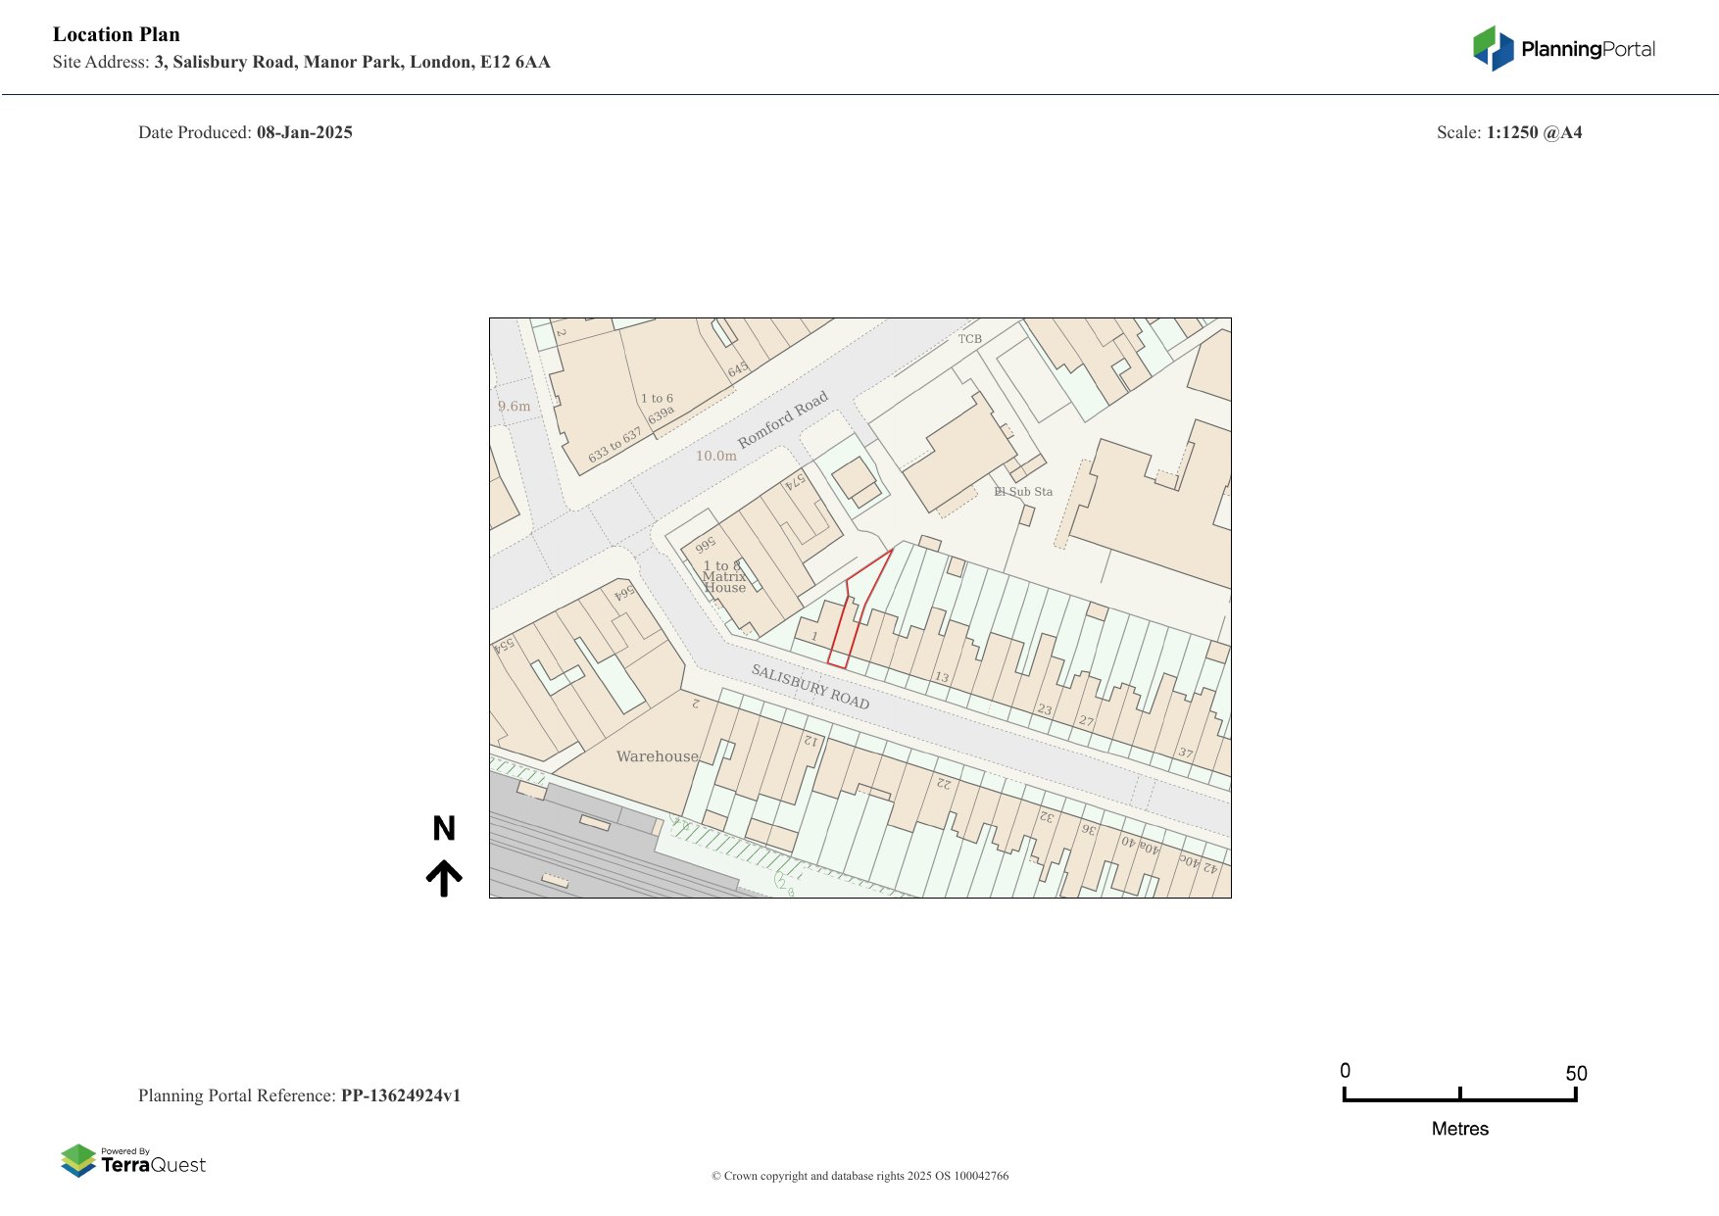The width and height of the screenshot is (1719, 1216).
Task: Click the El Sub Sta label
Action: [1023, 492]
